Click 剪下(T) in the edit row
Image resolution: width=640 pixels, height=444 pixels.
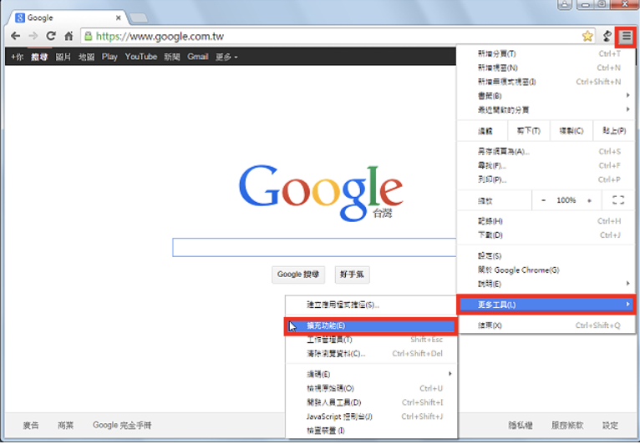coord(529,131)
